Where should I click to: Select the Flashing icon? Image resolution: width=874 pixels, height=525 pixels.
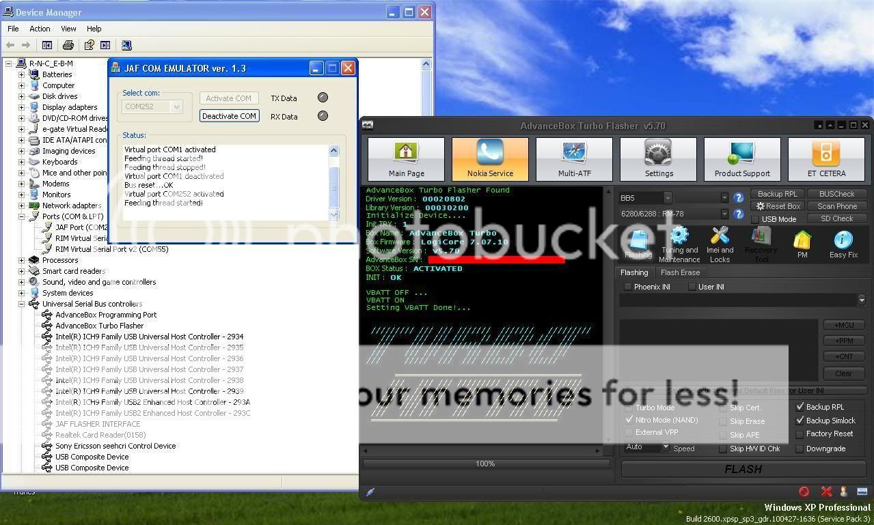[638, 240]
